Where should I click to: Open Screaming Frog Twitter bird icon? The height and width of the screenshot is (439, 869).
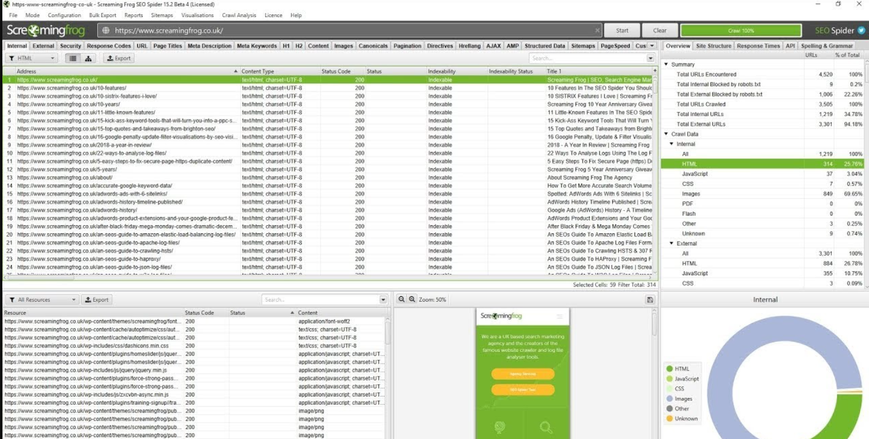(x=861, y=31)
